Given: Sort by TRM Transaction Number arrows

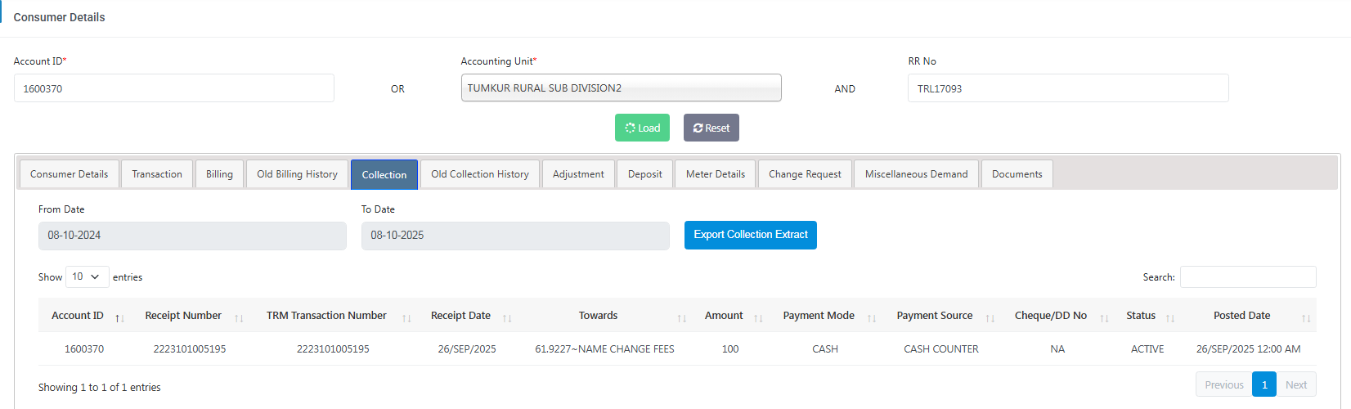Looking at the screenshot, I should 406,317.
